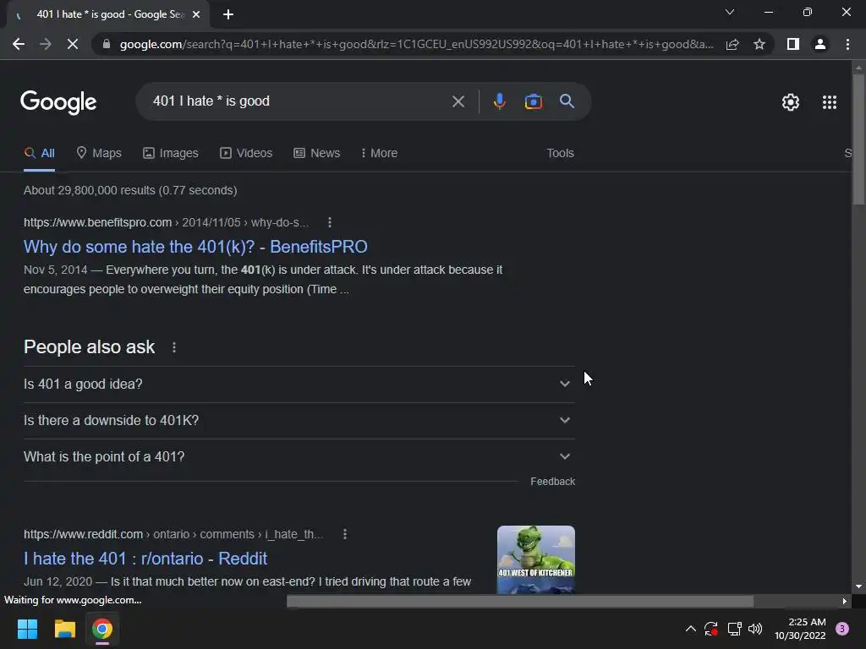The image size is (866, 649).
Task: Open File Explorer from the taskbar
Action: click(x=64, y=629)
